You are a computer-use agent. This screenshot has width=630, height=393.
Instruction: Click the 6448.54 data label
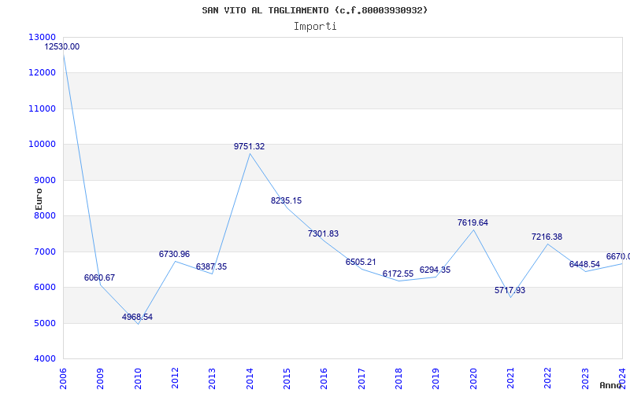click(584, 264)
